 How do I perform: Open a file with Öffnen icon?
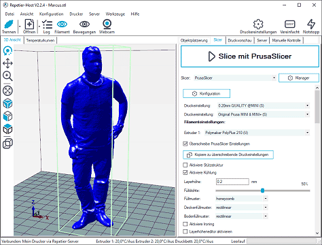pos(29,24)
